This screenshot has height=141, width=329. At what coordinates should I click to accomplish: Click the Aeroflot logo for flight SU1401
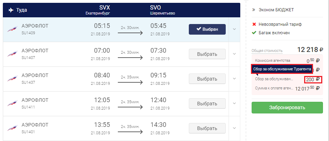point(13,128)
